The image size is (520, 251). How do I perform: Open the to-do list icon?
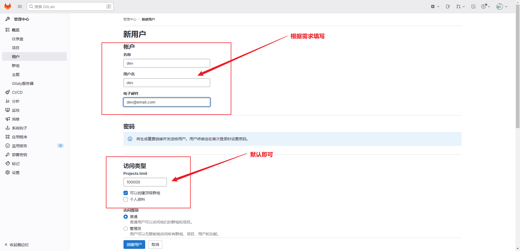point(473,6)
